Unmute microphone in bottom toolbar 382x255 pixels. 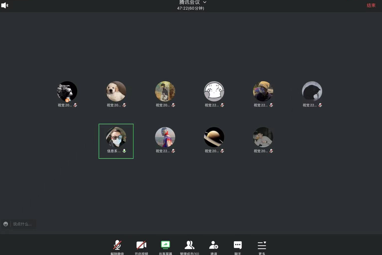click(117, 245)
